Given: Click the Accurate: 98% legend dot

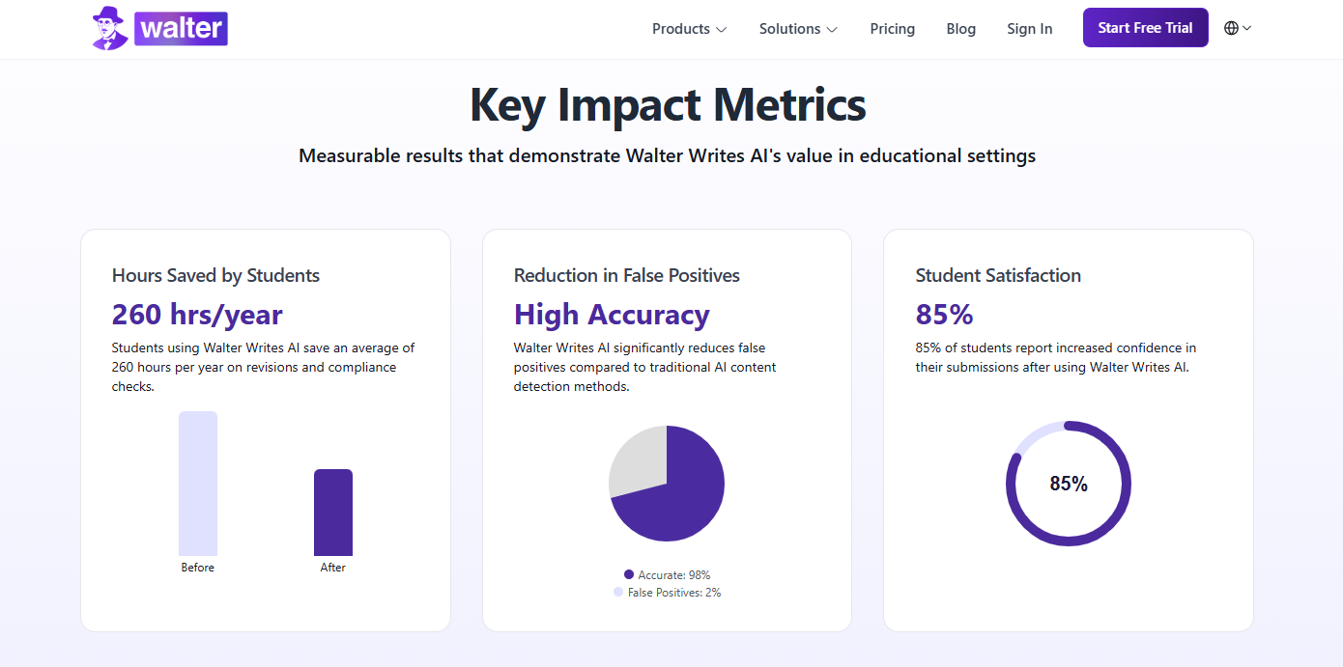Looking at the screenshot, I should click(x=629, y=575).
